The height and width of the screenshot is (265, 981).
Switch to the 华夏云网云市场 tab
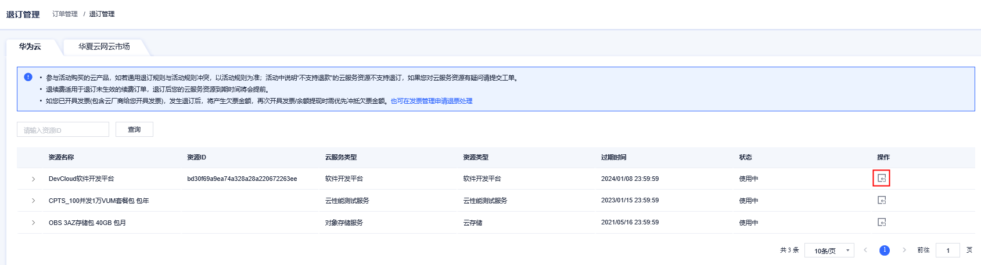[104, 46]
